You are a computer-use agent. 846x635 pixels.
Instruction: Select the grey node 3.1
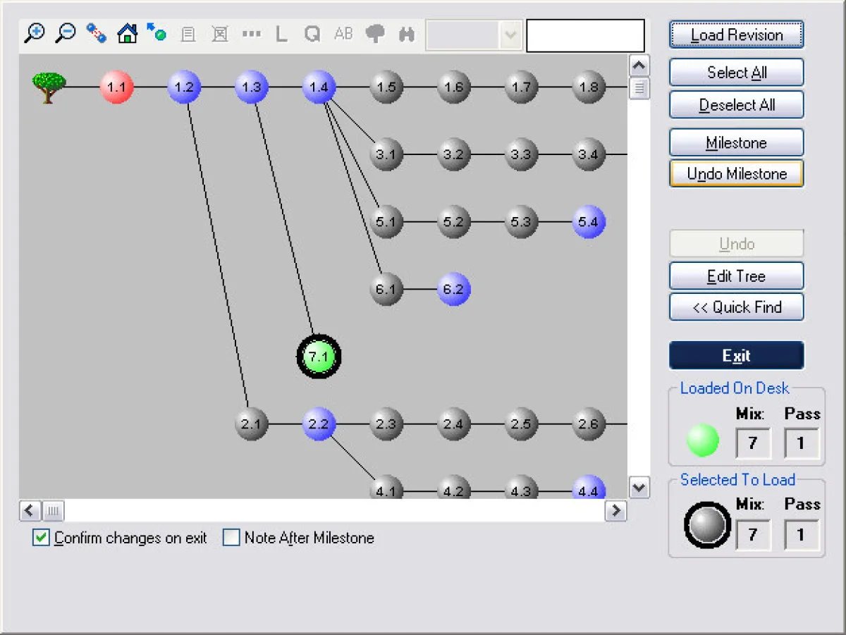(x=386, y=154)
